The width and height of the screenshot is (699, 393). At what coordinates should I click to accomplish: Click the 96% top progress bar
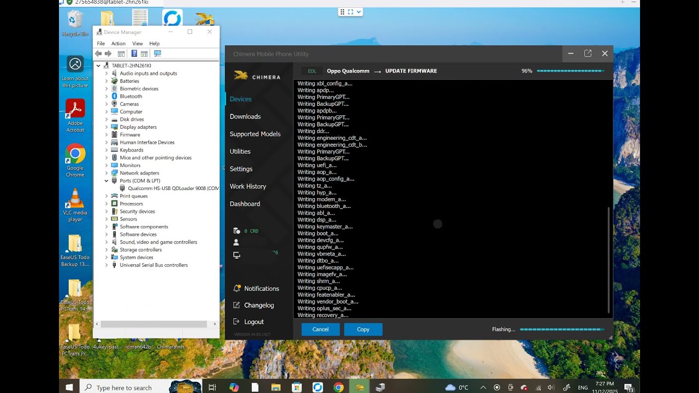click(x=571, y=71)
